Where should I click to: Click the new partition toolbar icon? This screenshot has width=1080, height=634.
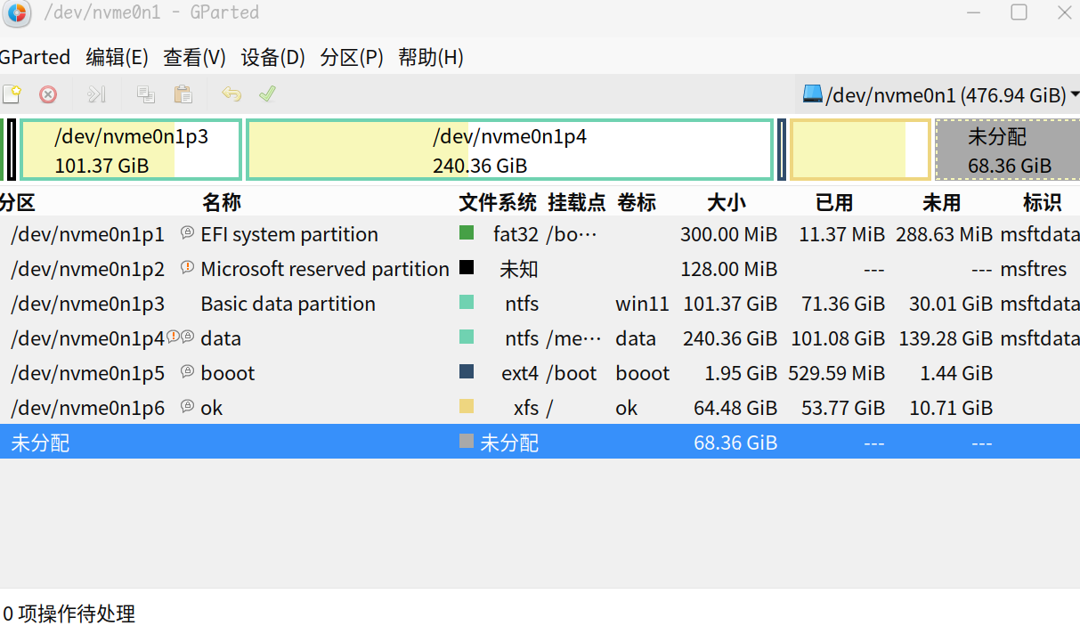click(x=12, y=93)
